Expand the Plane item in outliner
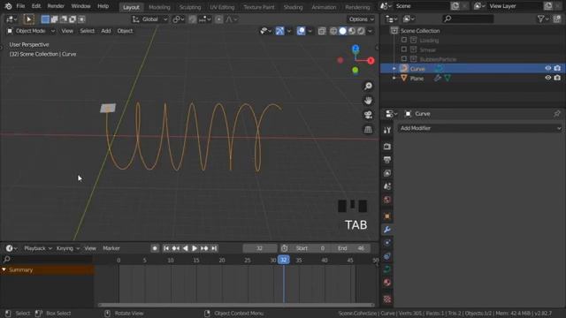The image size is (566, 318). [394, 78]
